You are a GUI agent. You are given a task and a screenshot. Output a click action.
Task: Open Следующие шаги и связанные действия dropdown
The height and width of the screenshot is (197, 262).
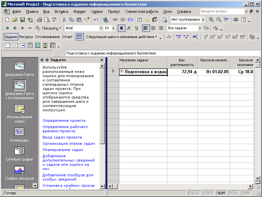click(122, 37)
